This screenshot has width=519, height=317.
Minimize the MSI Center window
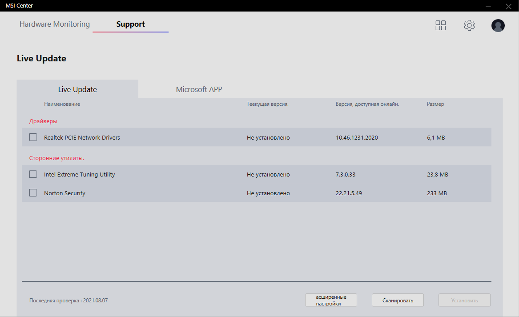coord(488,6)
